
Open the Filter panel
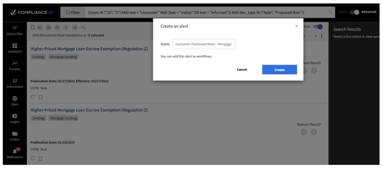73,12
